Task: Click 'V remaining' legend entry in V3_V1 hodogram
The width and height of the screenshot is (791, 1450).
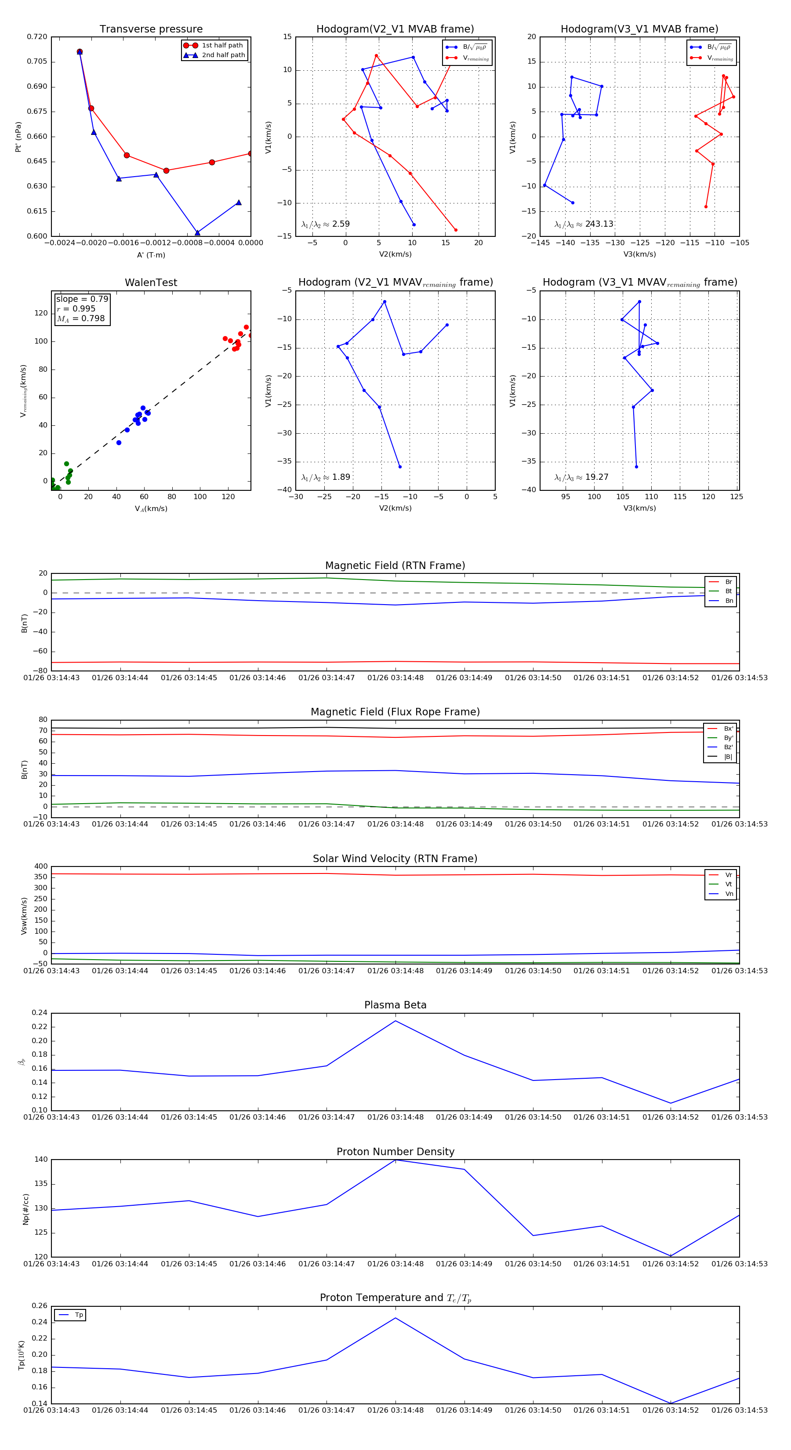Action: [x=711, y=58]
